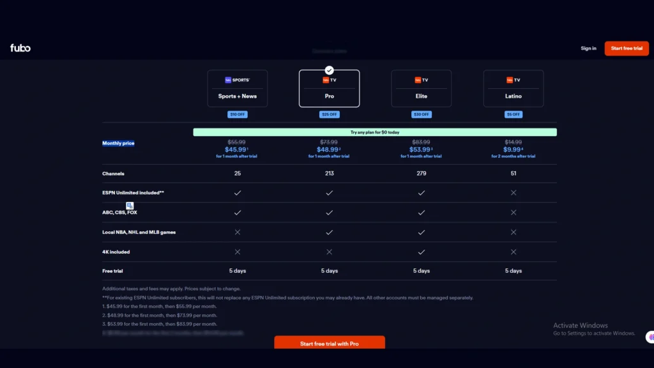Click the Start free trial with Pro button
The height and width of the screenshot is (368, 654).
329,342
